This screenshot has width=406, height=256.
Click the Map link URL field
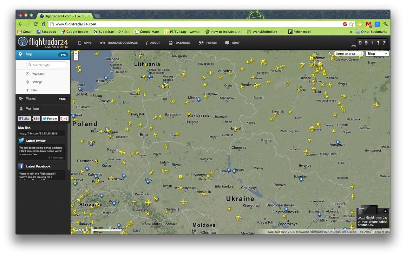point(41,133)
